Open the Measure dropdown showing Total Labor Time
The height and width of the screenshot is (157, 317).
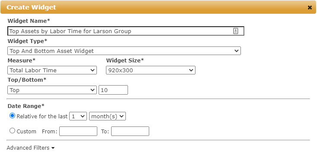(x=52, y=71)
